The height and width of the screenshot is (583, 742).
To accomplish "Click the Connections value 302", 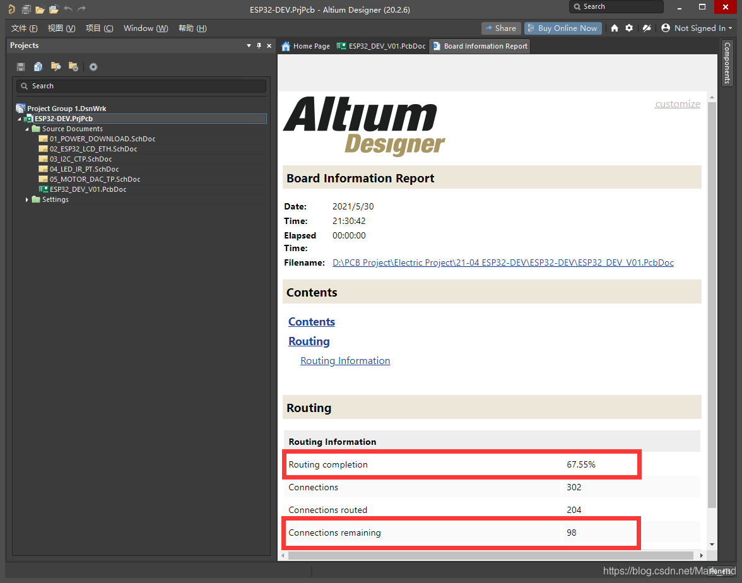I will (574, 487).
